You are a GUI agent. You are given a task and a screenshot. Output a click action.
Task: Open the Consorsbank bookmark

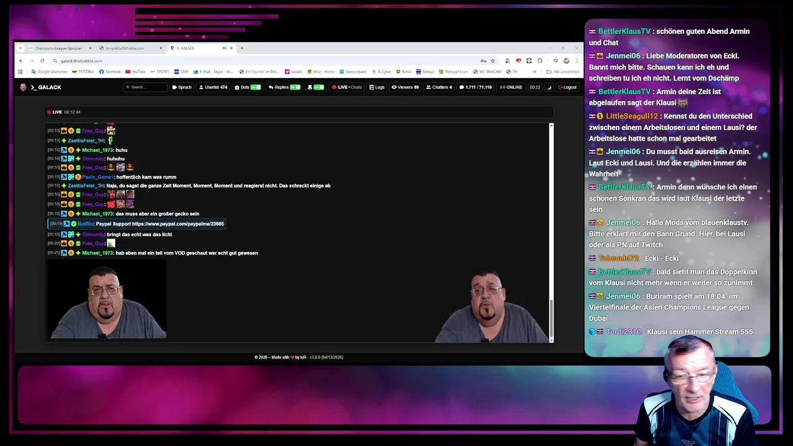click(353, 72)
